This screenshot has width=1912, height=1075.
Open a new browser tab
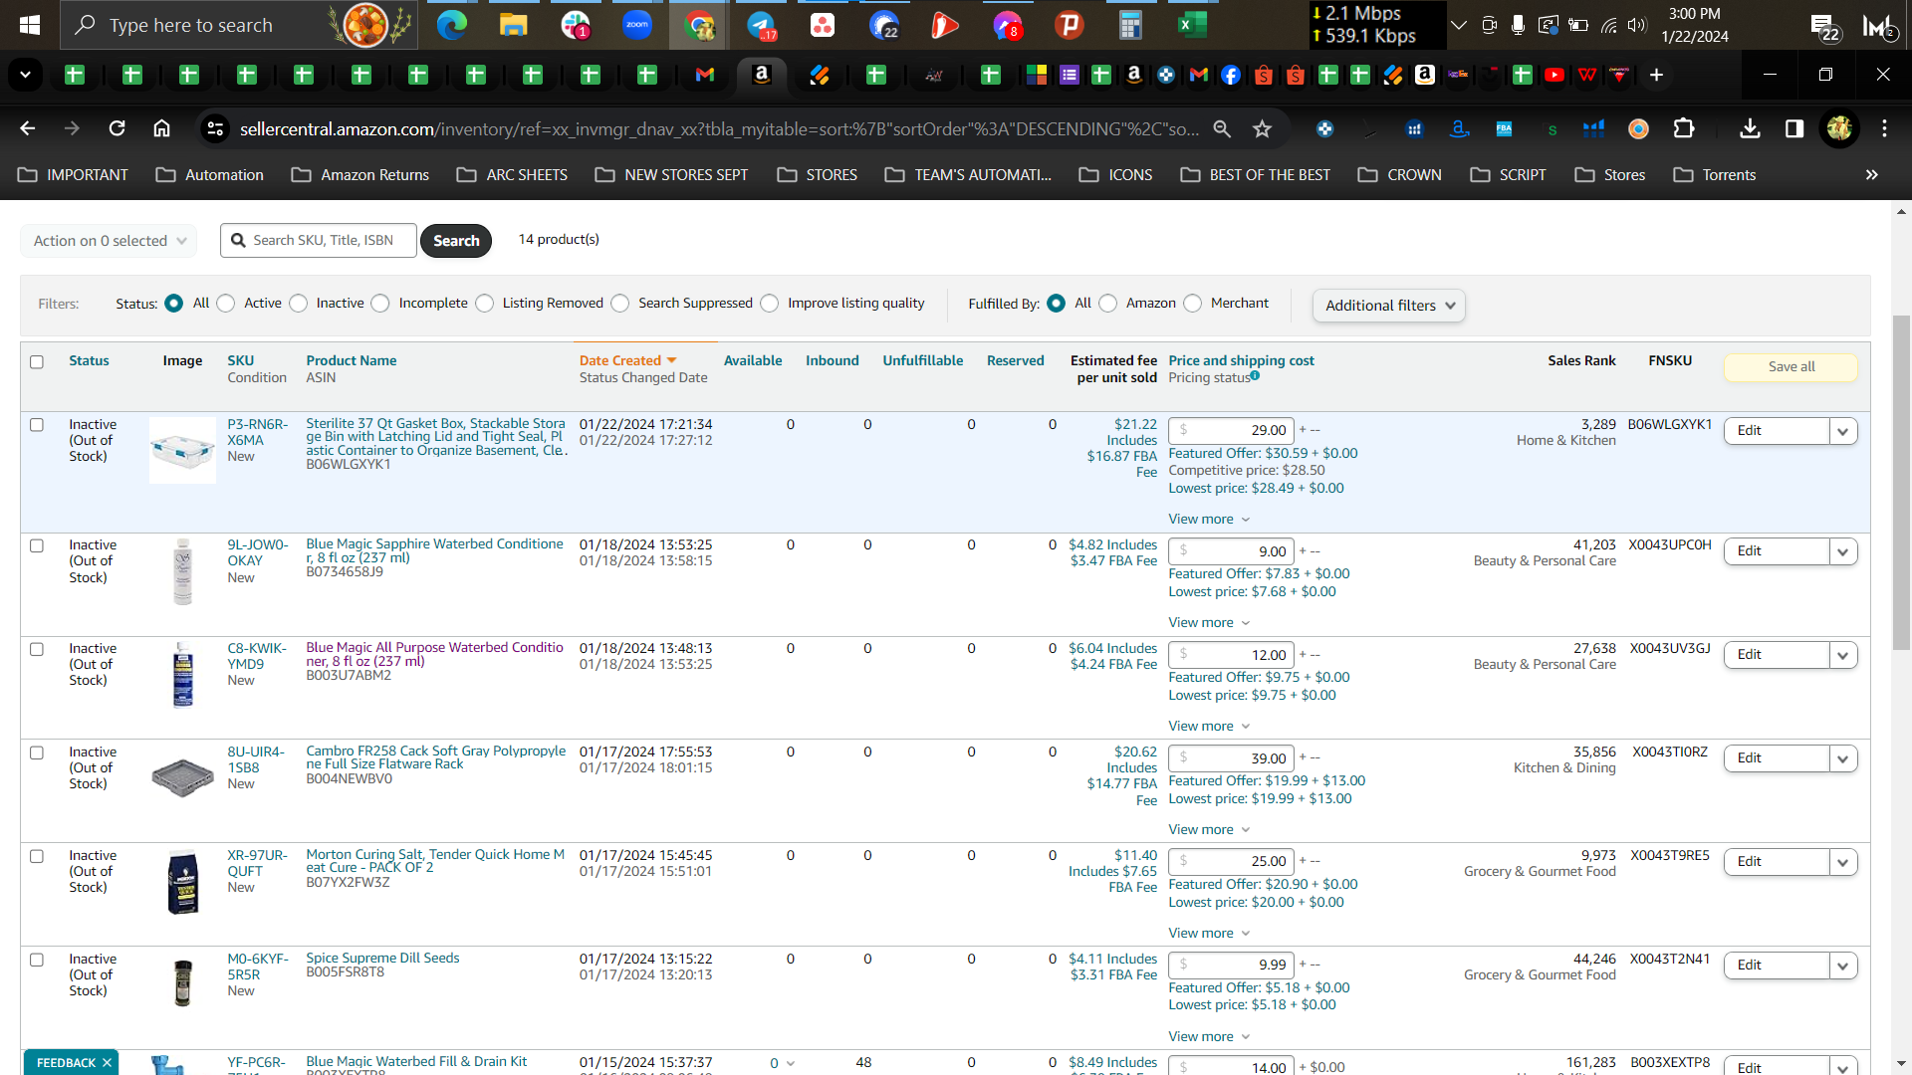point(1656,75)
